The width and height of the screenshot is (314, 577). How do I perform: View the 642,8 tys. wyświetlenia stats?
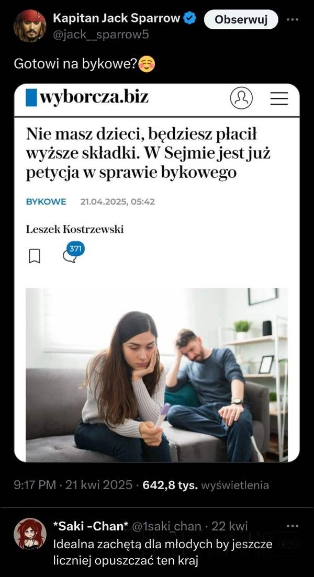tap(206, 485)
